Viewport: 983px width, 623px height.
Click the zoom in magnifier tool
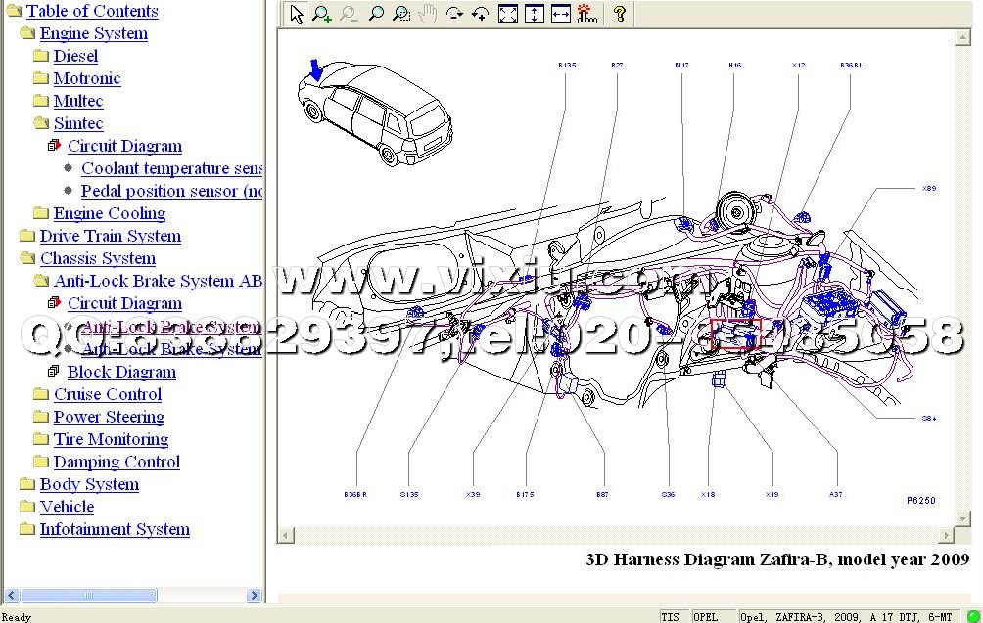click(x=322, y=14)
